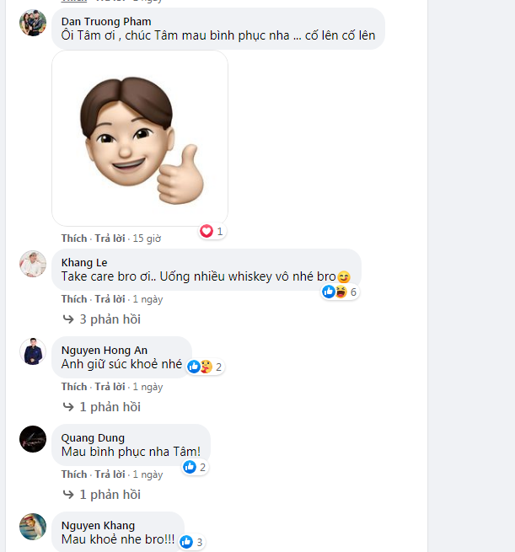
Task: Expand 1 phản hồi under Quang Dung
Action: click(x=102, y=495)
